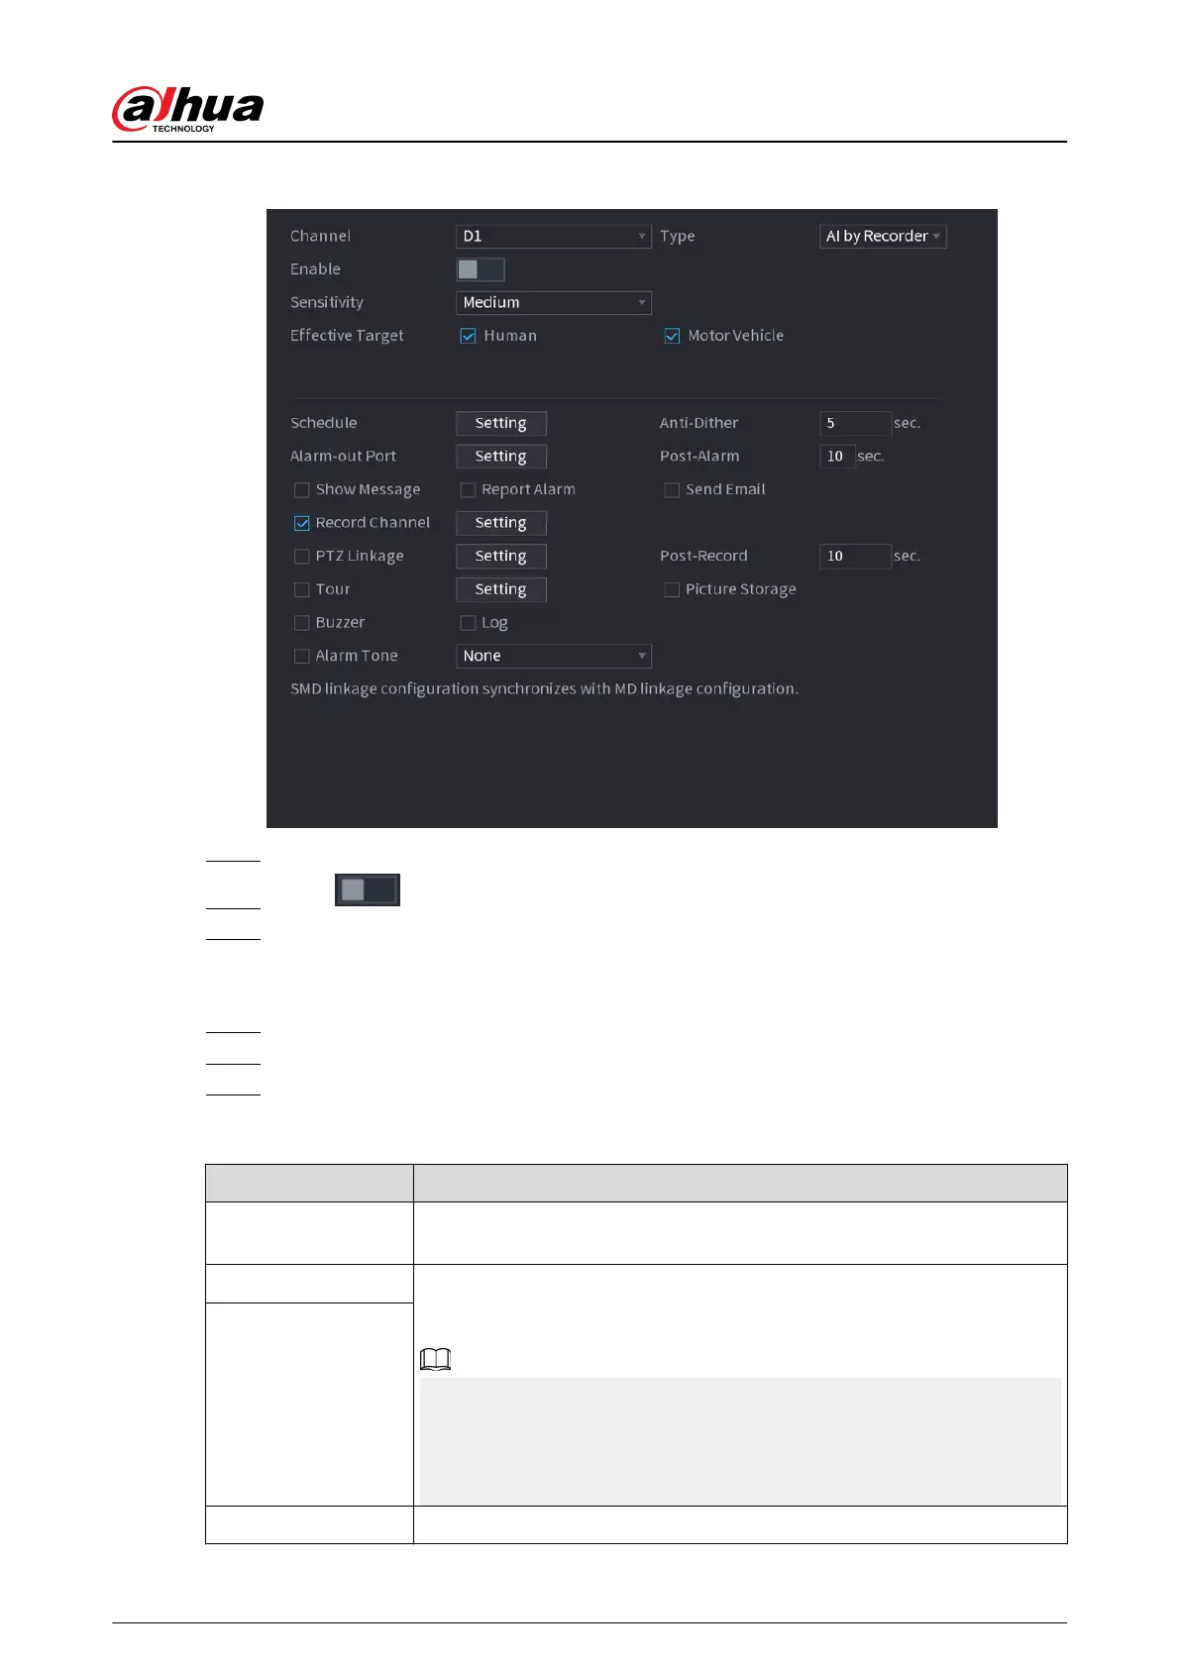Screen dimensions: 1180x1668
Task: Expand the Sensitivity Medium dropdown
Action: coord(554,302)
